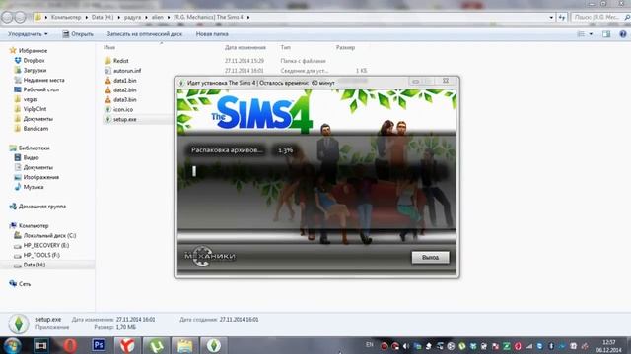The height and width of the screenshot is (354, 631).
Task: Click the Explorer forward navigation button
Action: [20, 17]
